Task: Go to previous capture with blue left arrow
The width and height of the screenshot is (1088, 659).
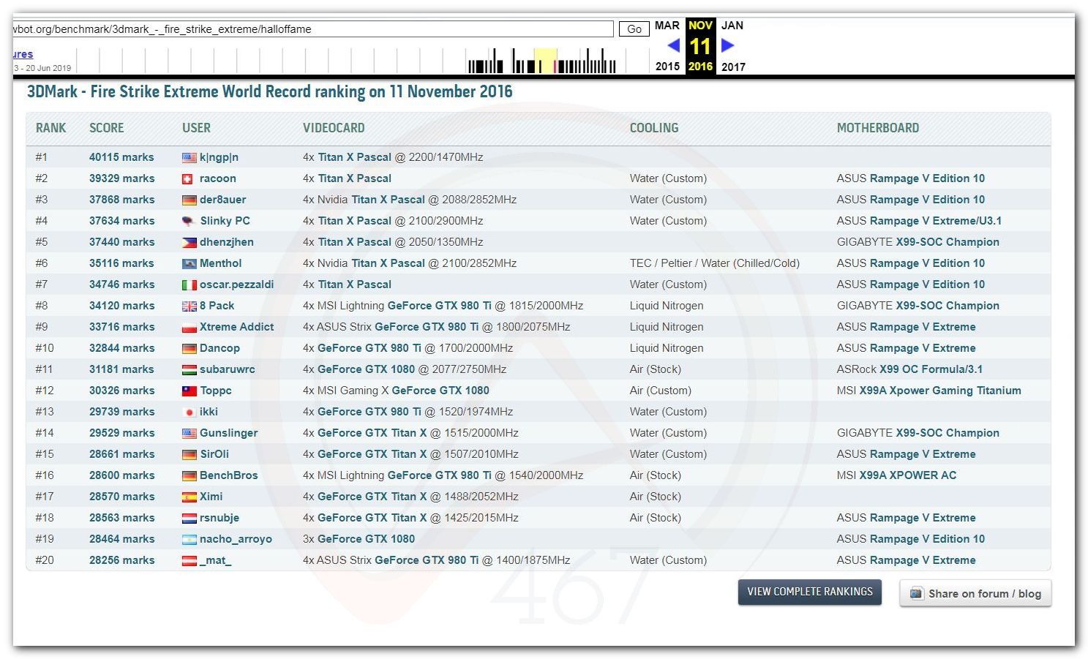Action: [x=674, y=45]
